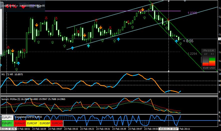Click the green outlined up arrow below < 0:55 timer
The width and height of the screenshot is (221, 131).
[x=180, y=43]
